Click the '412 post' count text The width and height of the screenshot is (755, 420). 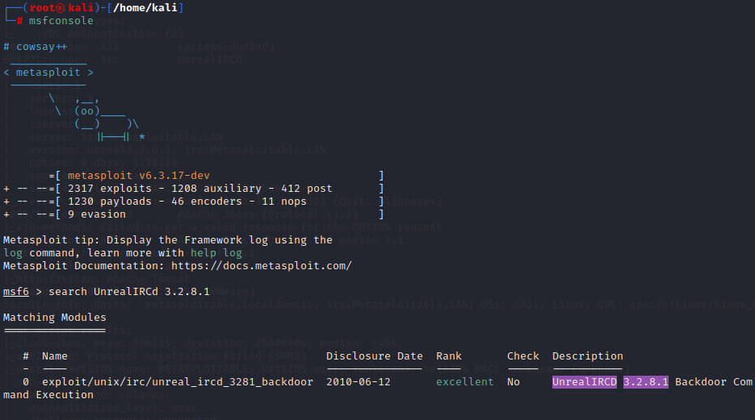coord(307,189)
